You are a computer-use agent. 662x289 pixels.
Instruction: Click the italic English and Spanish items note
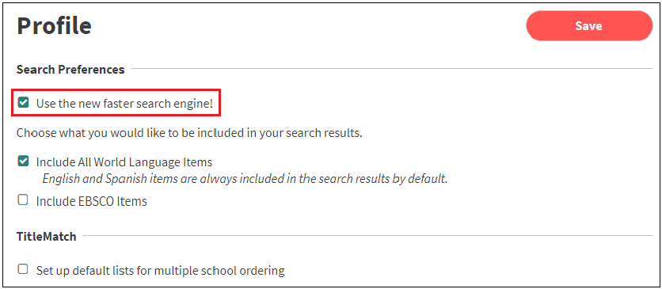coord(245,178)
